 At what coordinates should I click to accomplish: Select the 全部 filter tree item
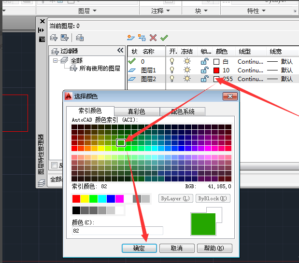[x=77, y=61]
